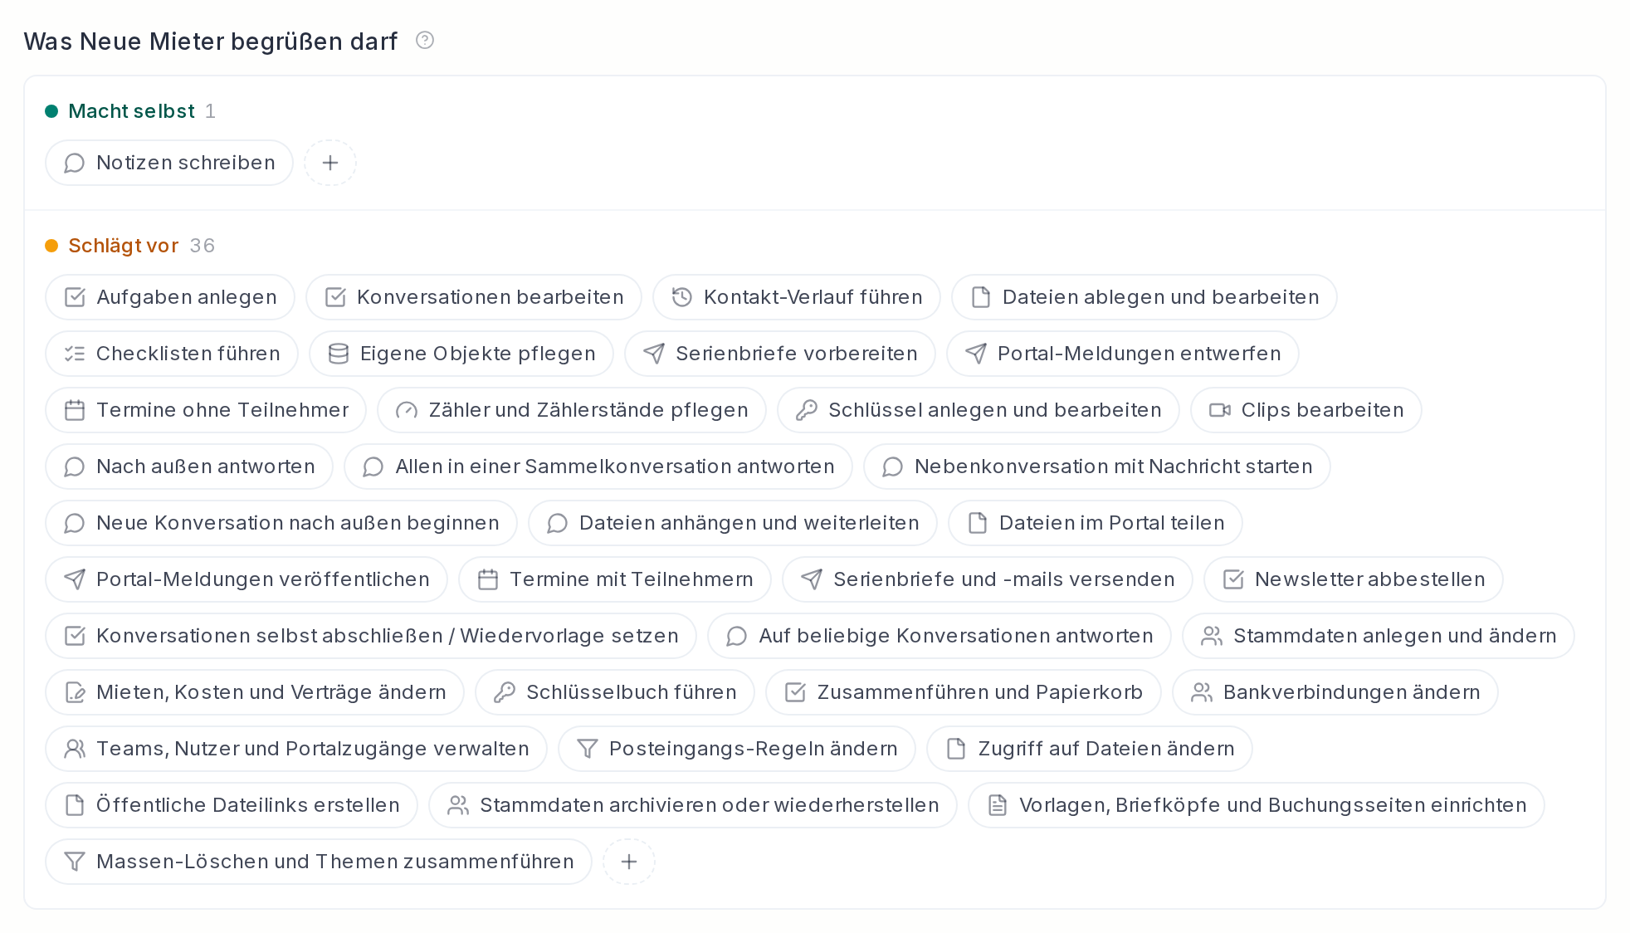1630x933 pixels.
Task: Select Zusammenführen und Papierkorb chip
Action: 964,692
